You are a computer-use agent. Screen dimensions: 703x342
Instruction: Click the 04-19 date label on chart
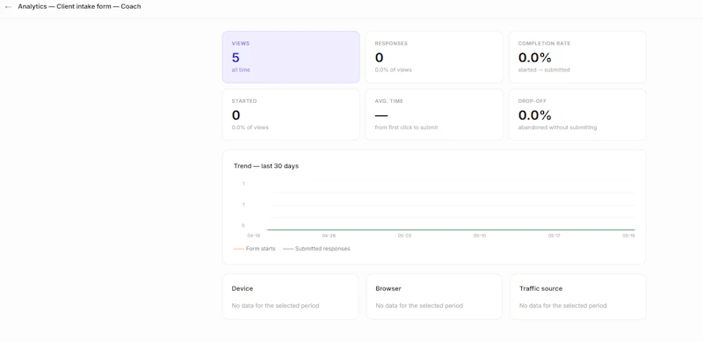click(253, 236)
